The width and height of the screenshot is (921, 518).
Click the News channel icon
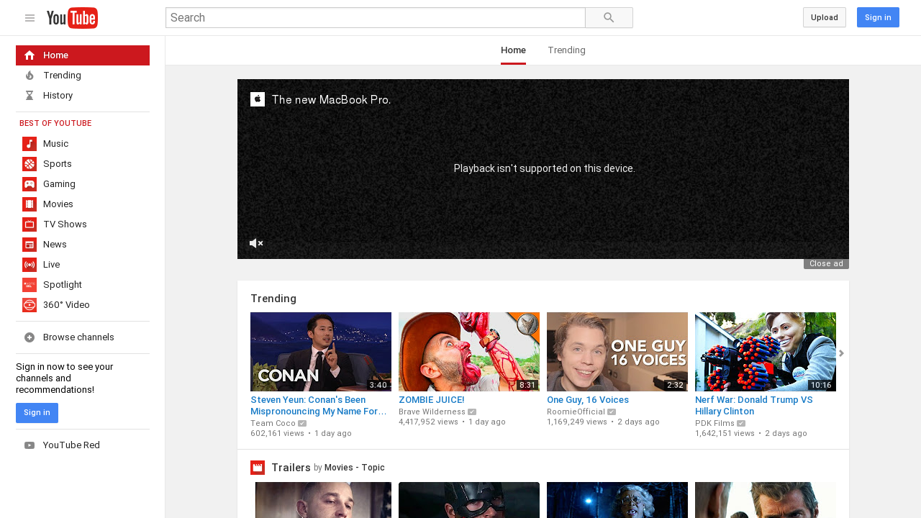pos(30,245)
